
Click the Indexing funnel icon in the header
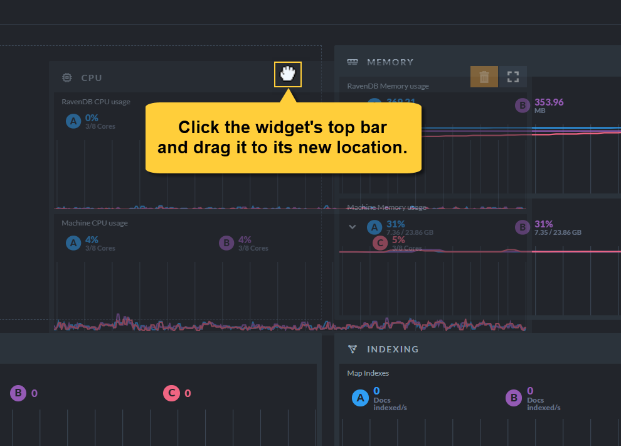[x=352, y=349]
